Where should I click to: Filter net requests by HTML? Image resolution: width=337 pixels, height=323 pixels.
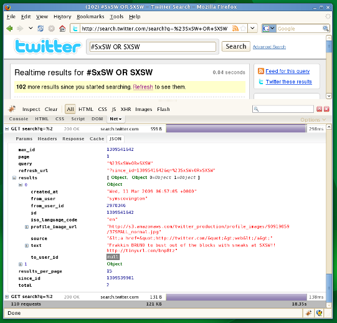pos(86,109)
